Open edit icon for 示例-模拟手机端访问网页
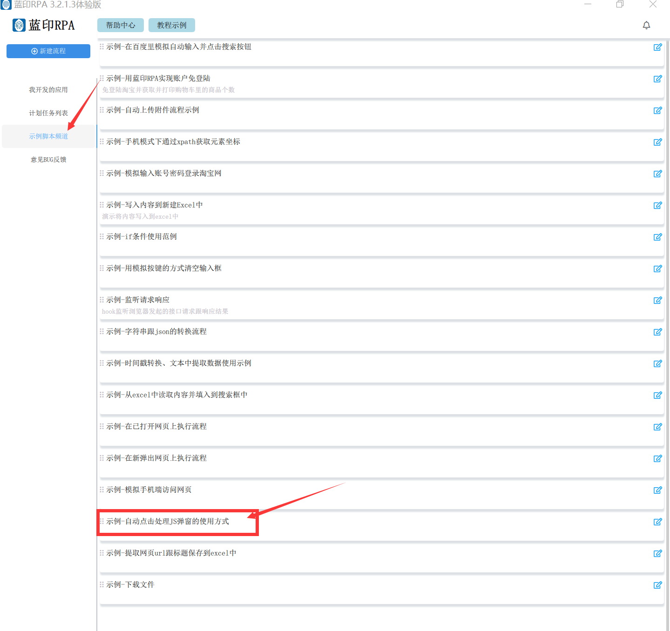This screenshot has height=631, width=670. click(x=657, y=490)
